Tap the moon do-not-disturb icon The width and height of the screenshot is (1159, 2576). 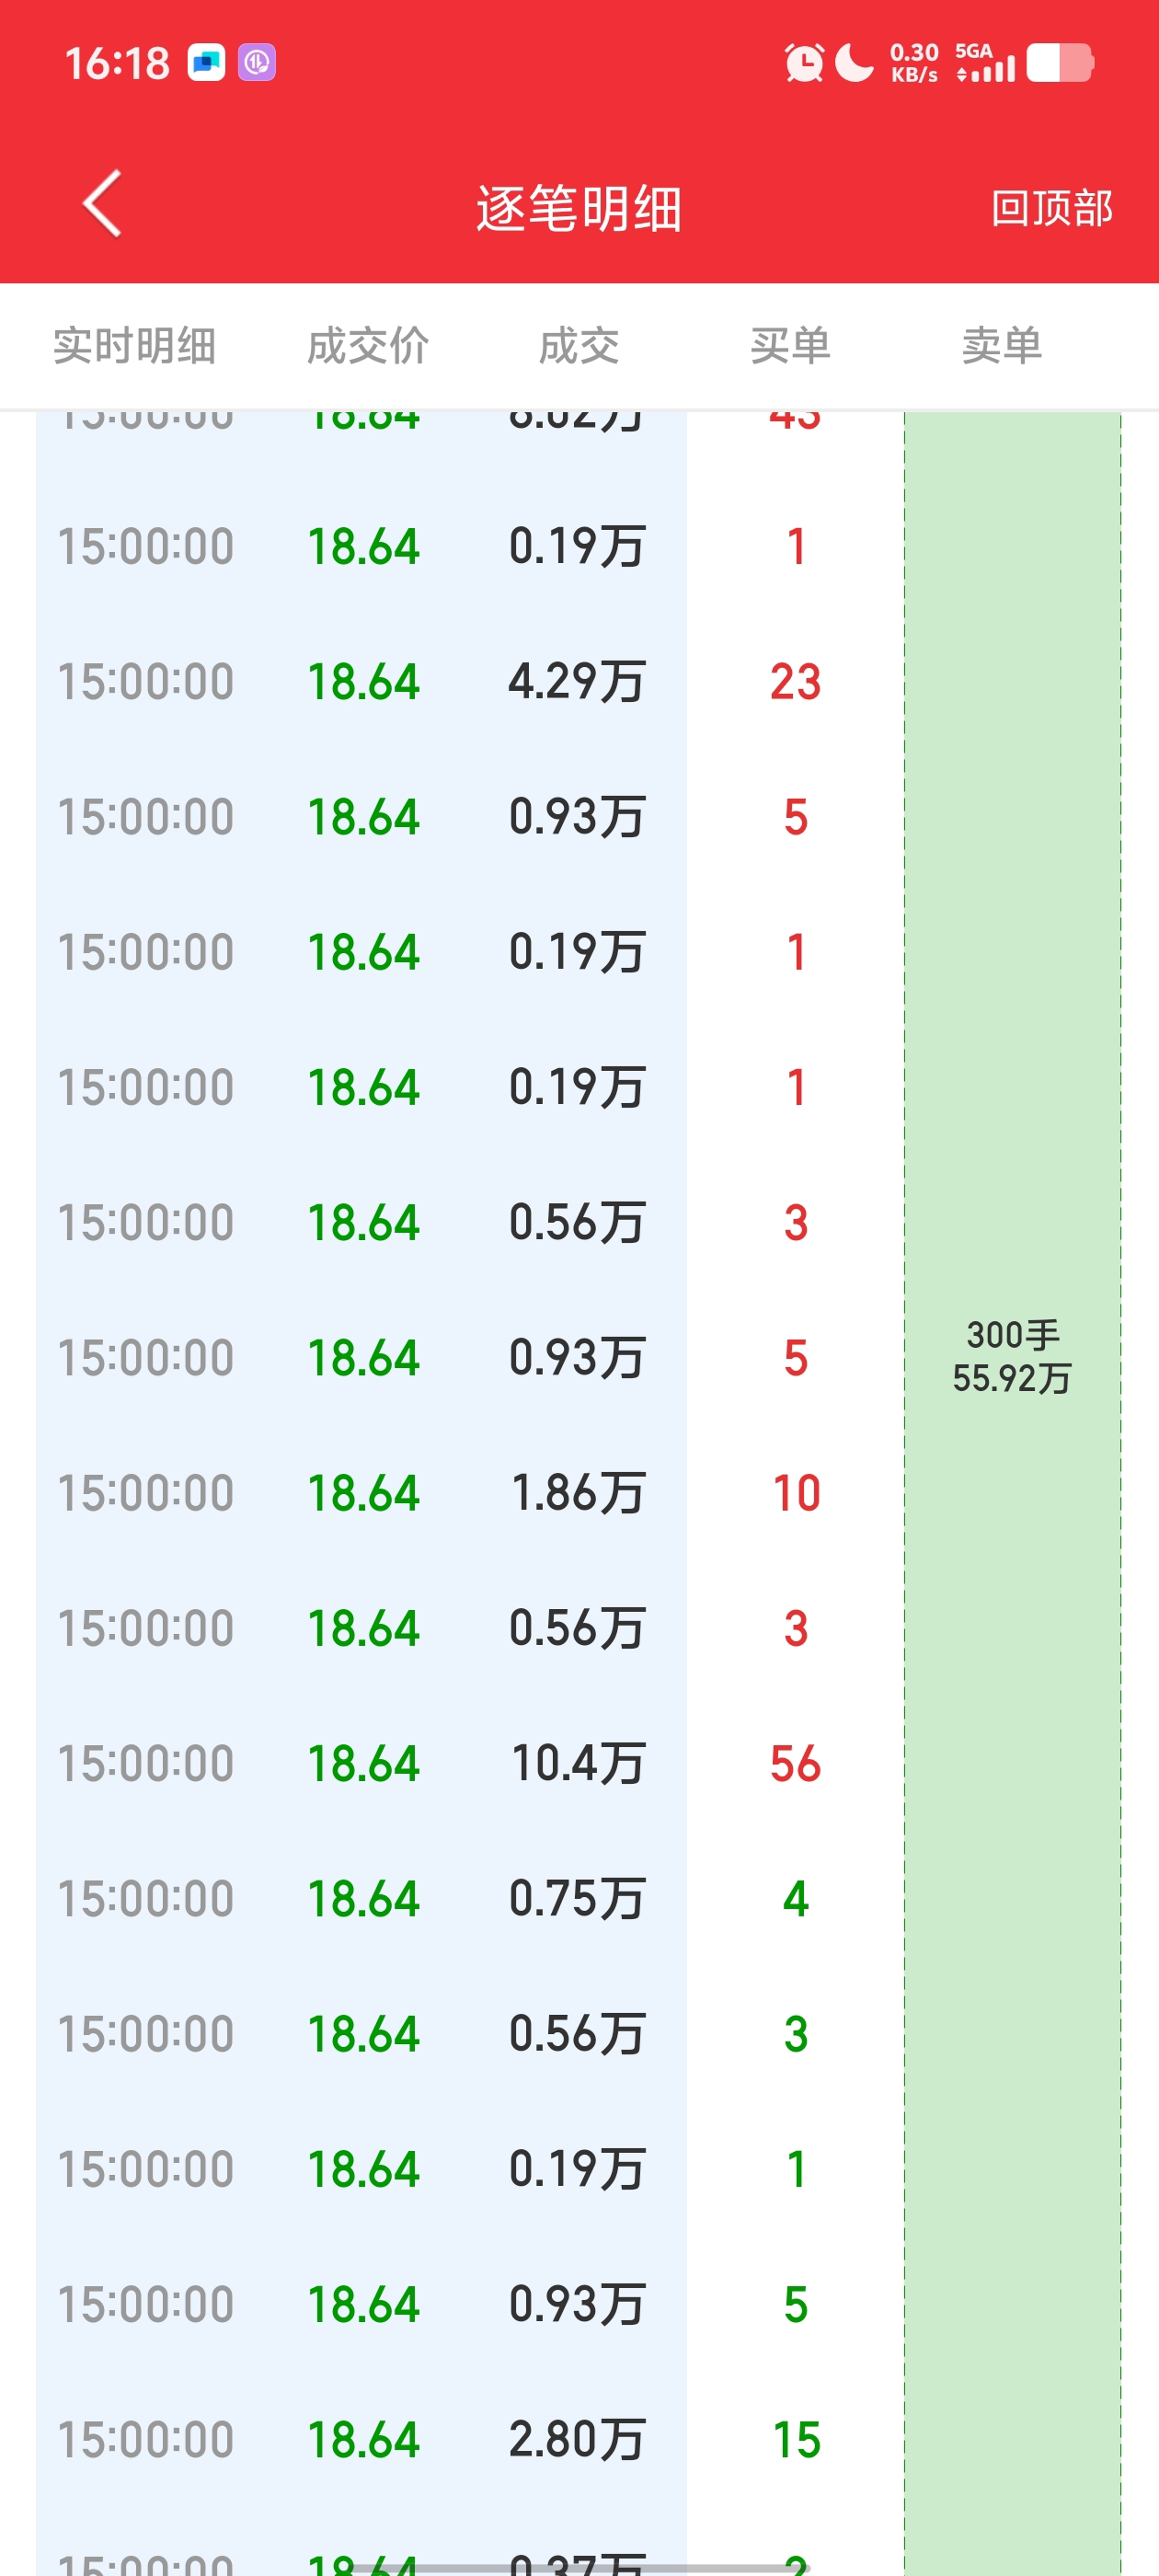click(855, 62)
